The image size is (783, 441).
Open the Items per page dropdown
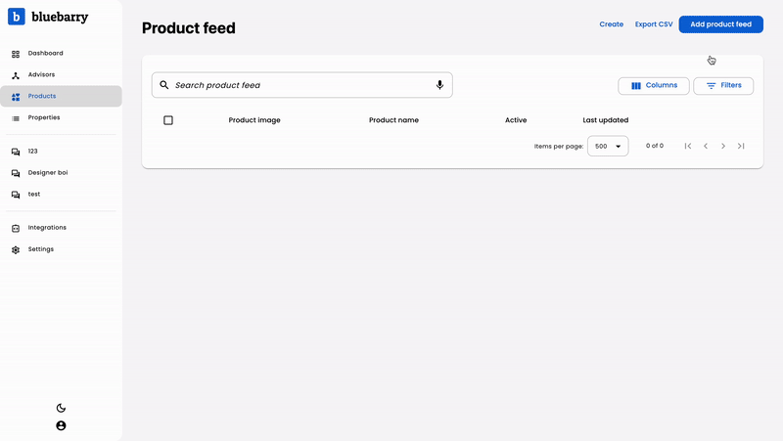tap(608, 146)
